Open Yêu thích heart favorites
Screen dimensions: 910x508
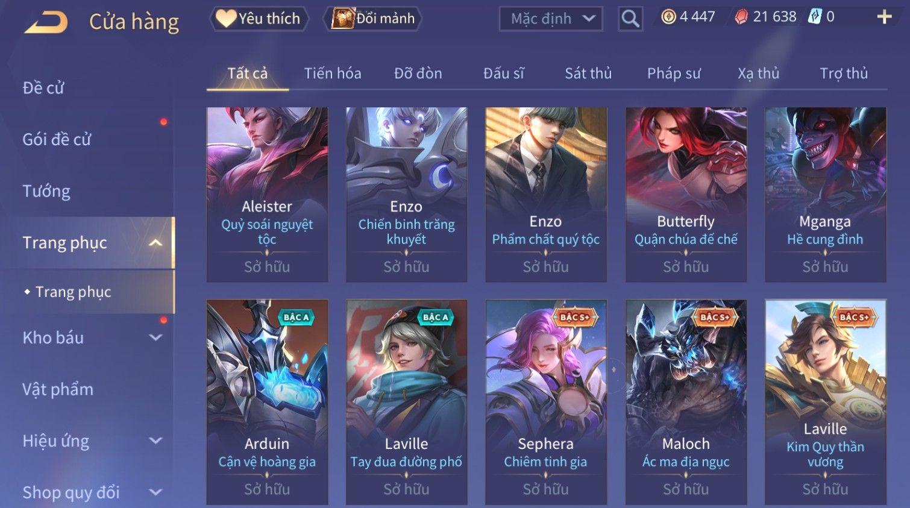coord(259,19)
